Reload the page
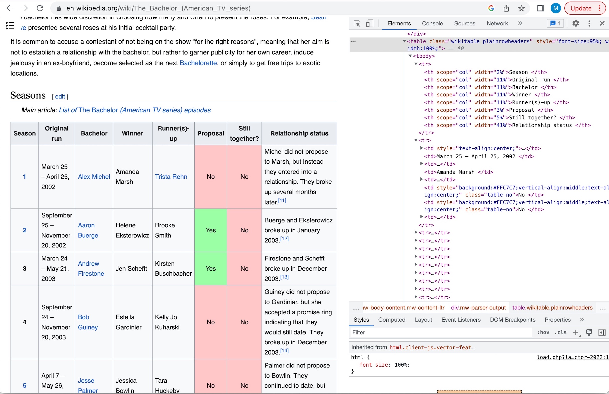This screenshot has width=609, height=394. tap(40, 8)
